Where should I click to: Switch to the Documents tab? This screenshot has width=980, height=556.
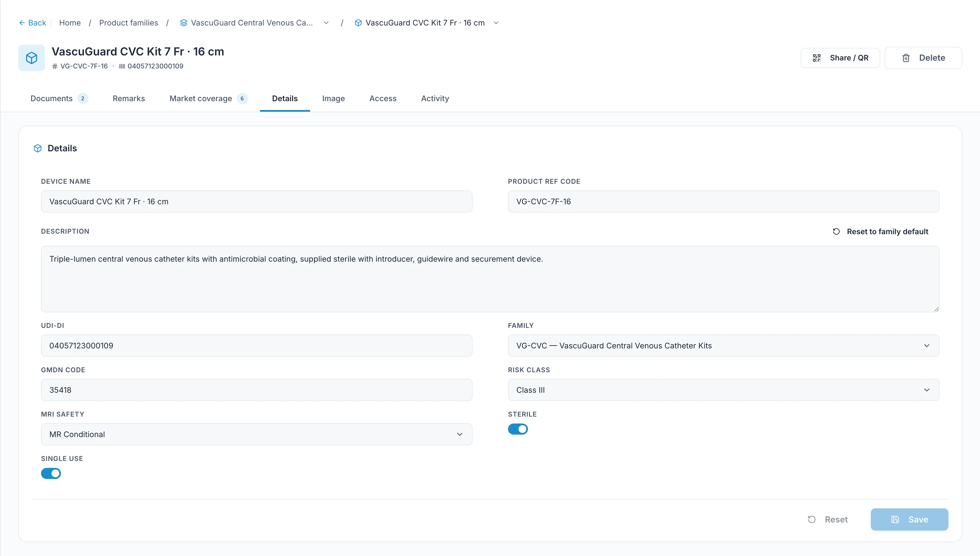[59, 98]
